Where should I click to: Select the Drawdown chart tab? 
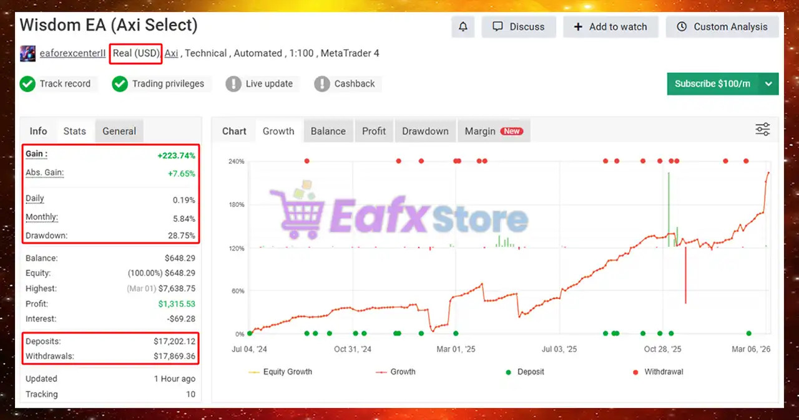425,131
